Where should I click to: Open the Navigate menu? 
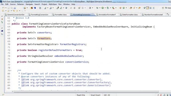(x=29, y=4)
